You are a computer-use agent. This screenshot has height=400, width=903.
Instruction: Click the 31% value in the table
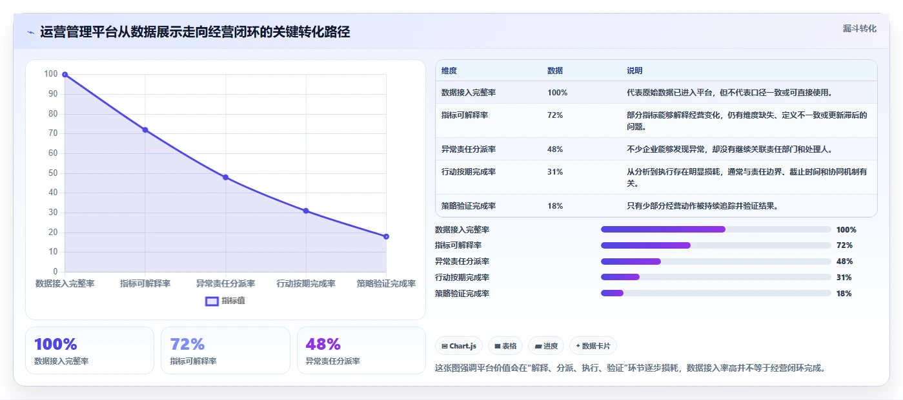(x=555, y=172)
